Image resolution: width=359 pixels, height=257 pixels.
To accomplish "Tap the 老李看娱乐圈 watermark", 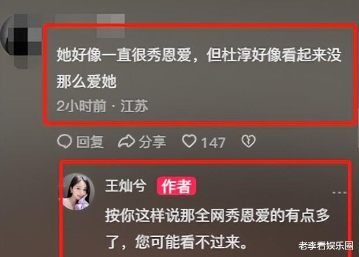I will [326, 245].
